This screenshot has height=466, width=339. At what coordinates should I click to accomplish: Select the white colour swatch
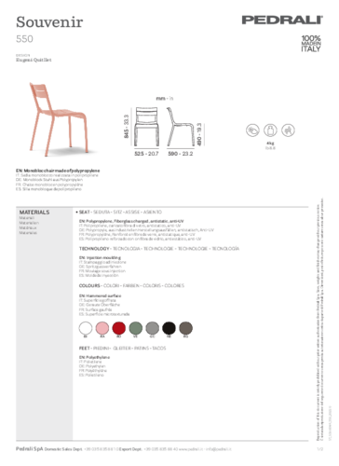pos(86,328)
